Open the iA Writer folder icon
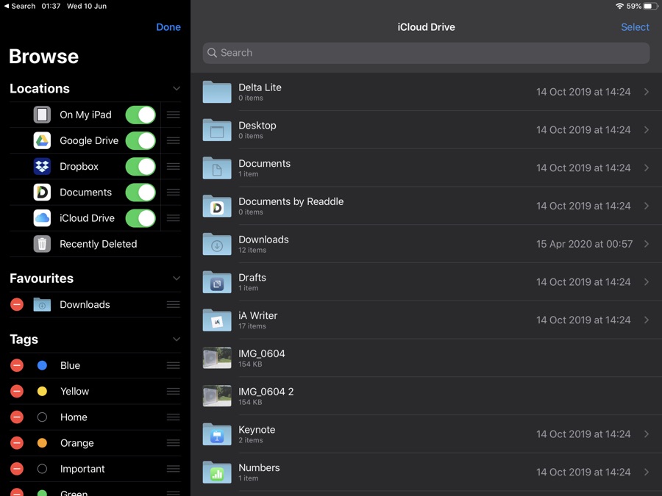 pyautogui.click(x=217, y=320)
